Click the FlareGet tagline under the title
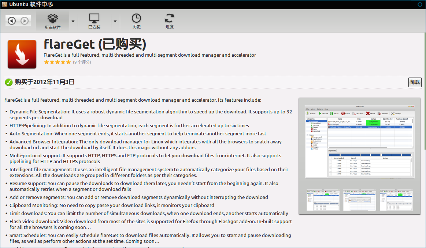 pyautogui.click(x=150, y=55)
